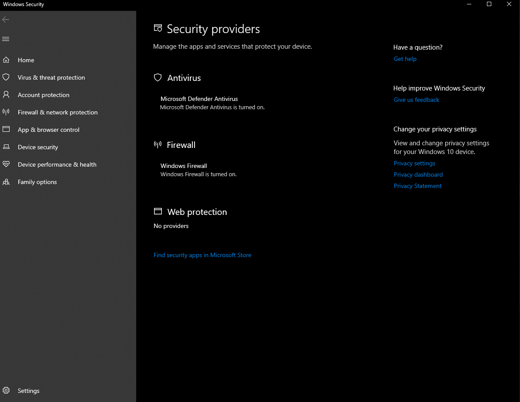Screen dimensions: 520x402
Task: Click the Firewall section heading
Action: (181, 145)
